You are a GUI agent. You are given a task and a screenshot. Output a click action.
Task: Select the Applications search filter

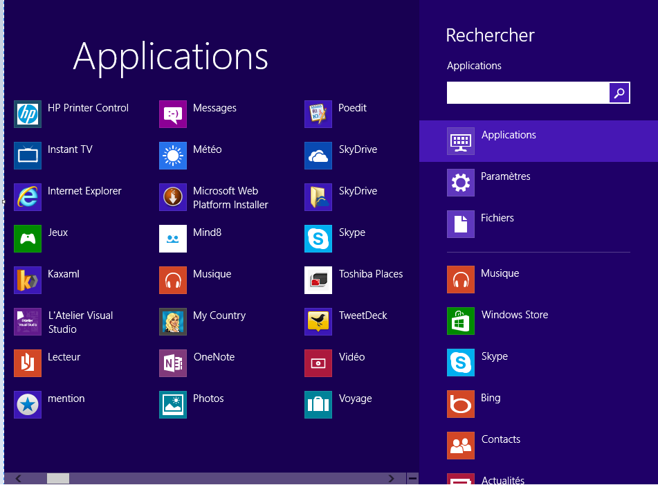click(538, 141)
